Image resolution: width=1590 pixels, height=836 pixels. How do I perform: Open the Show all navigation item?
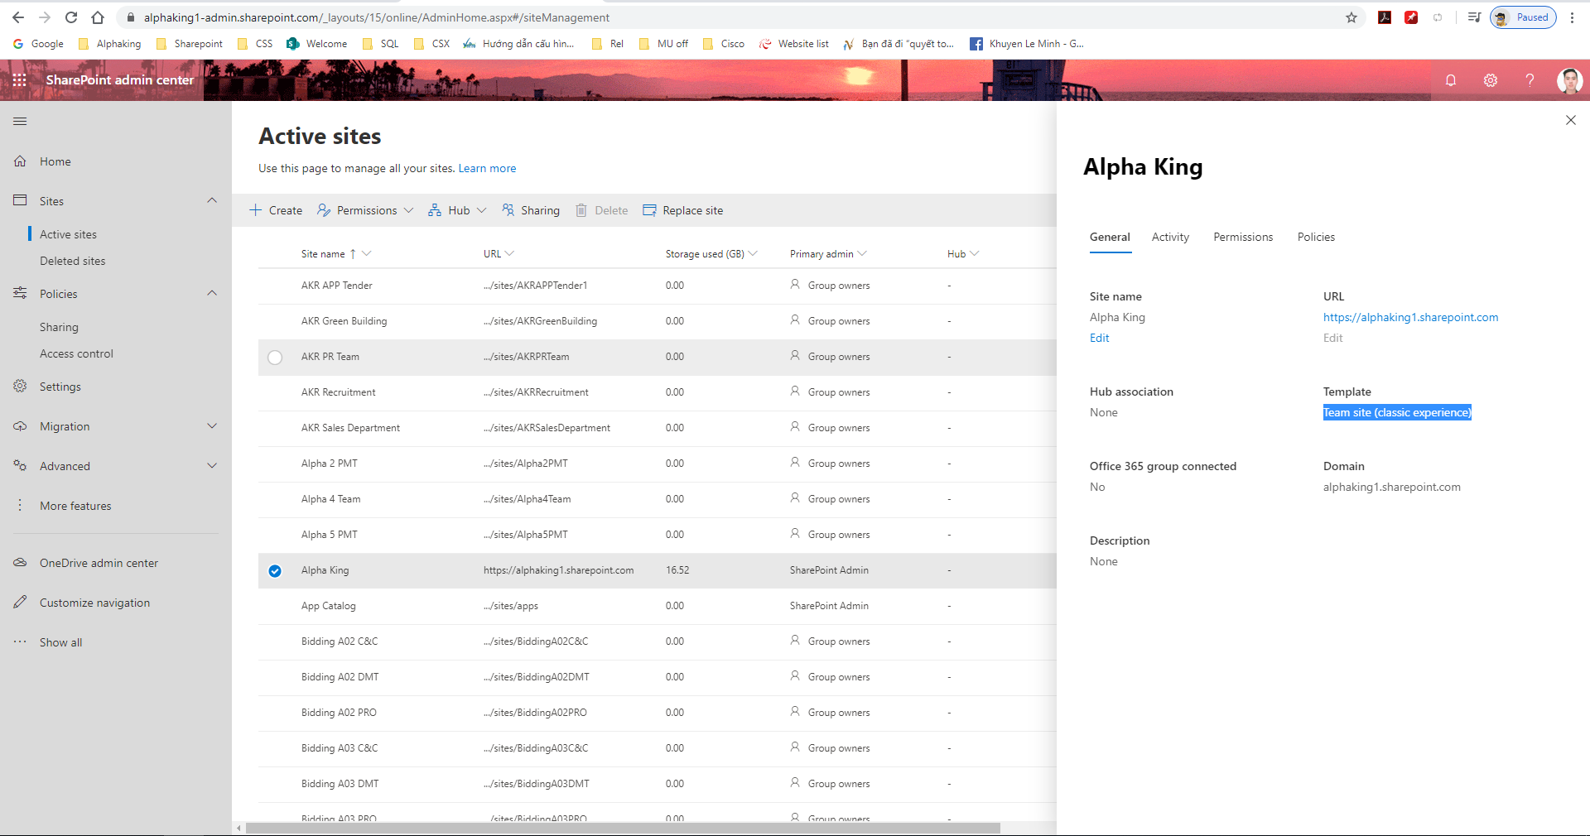pos(60,642)
